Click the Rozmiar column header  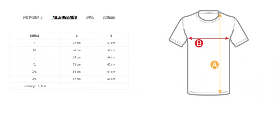(x=34, y=36)
